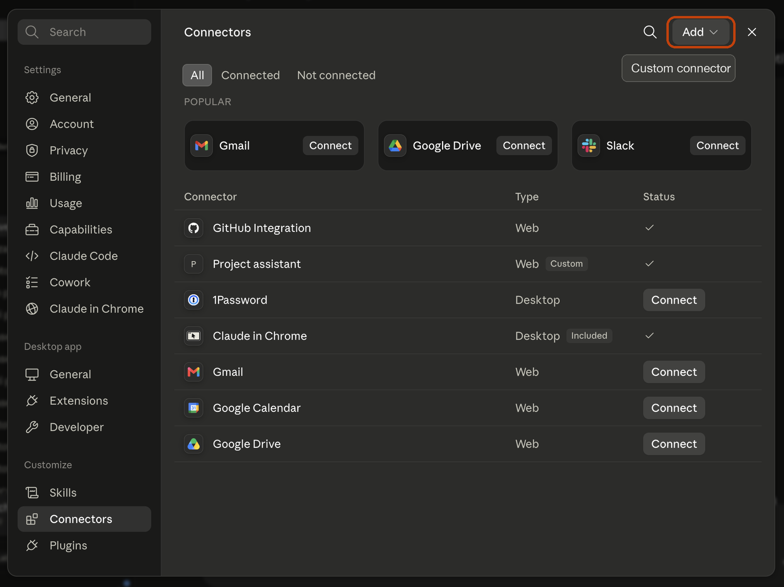Close the Connectors settings dialog
Viewport: 784px width, 587px height.
point(752,32)
